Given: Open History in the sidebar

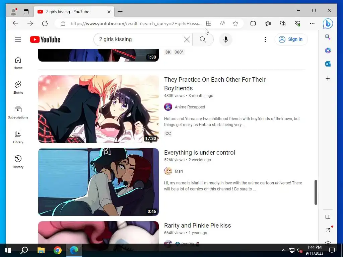Looking at the screenshot, I should pos(18,162).
